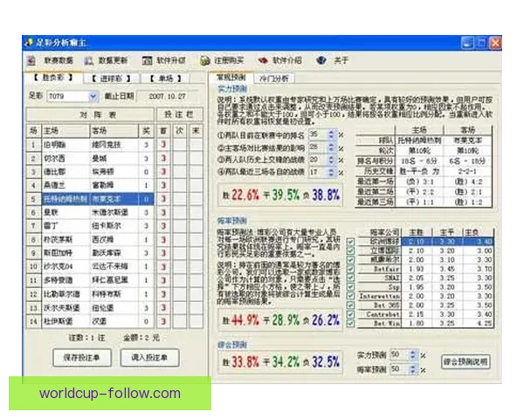This screenshot has height=419, width=524.
Task: Click the 对阵表 header
Action: coord(90,115)
